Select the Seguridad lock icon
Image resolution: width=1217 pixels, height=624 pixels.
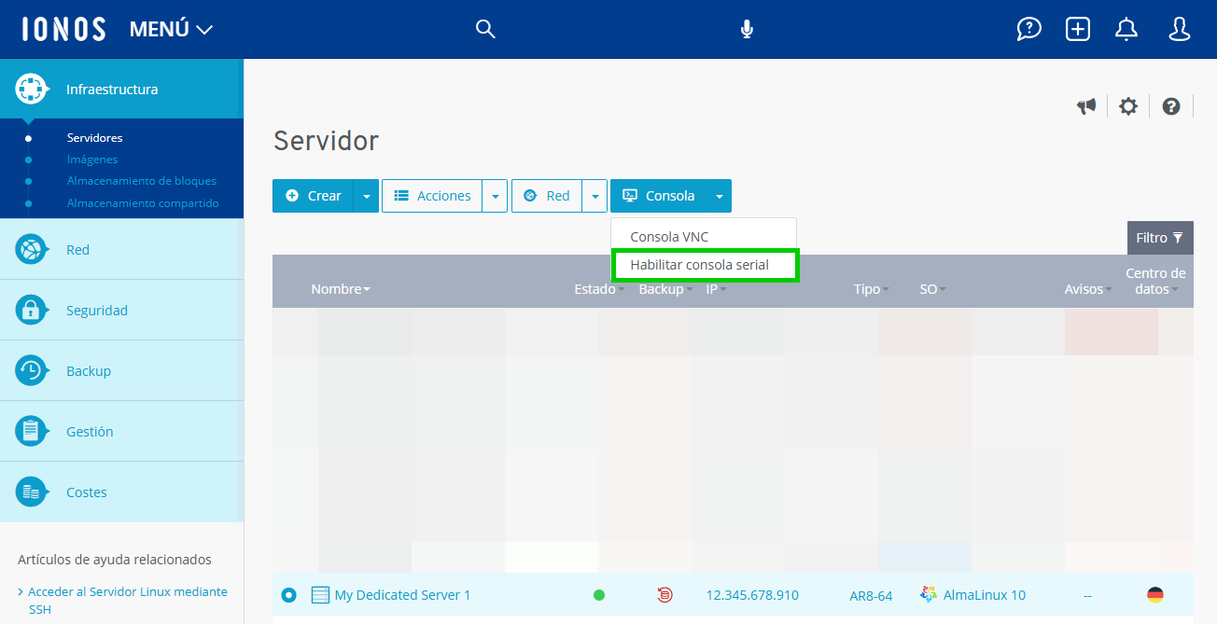(32, 310)
